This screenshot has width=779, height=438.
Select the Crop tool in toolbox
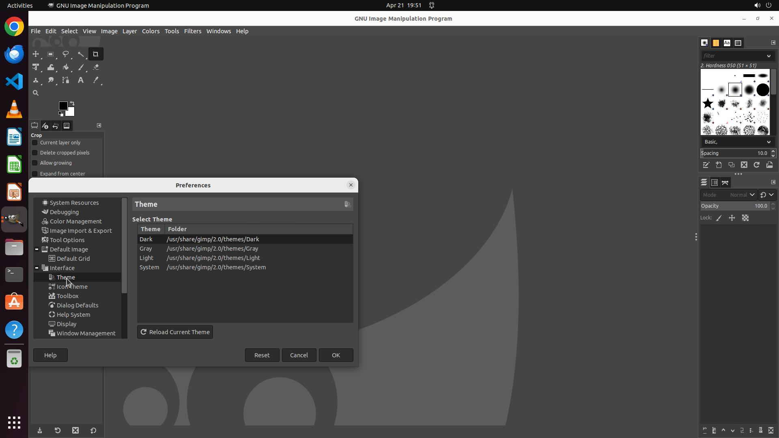point(96,54)
